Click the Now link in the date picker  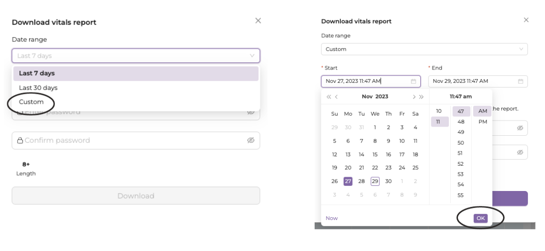[x=332, y=218]
